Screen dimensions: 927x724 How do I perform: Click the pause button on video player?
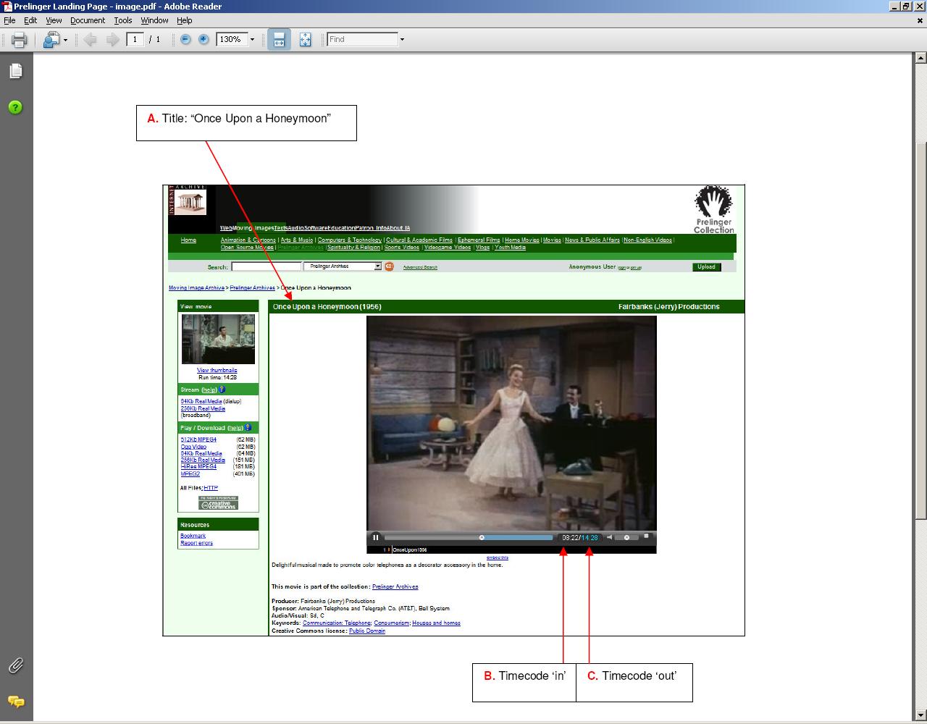(375, 537)
